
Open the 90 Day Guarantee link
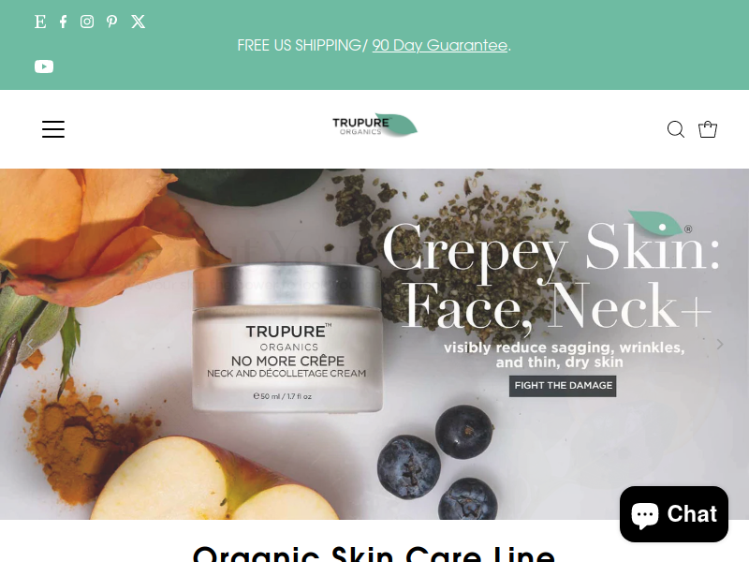(439, 45)
